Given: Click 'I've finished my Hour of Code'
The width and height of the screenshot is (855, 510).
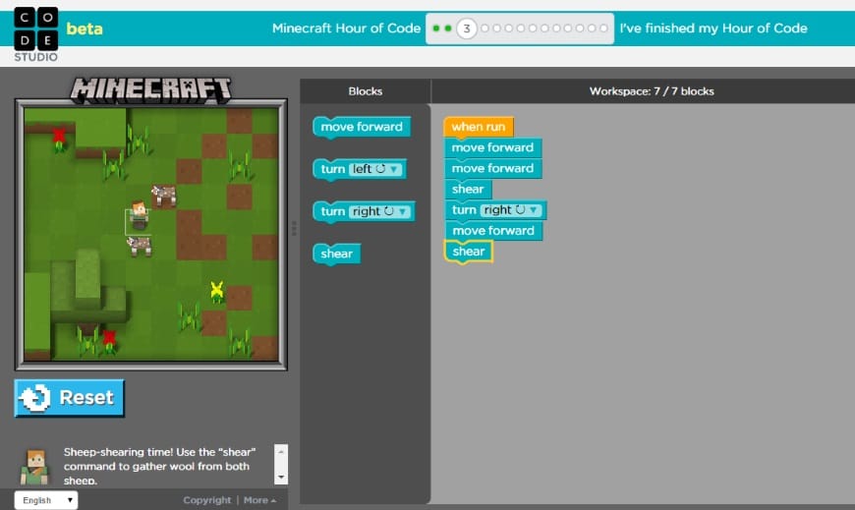Looking at the screenshot, I should (713, 28).
